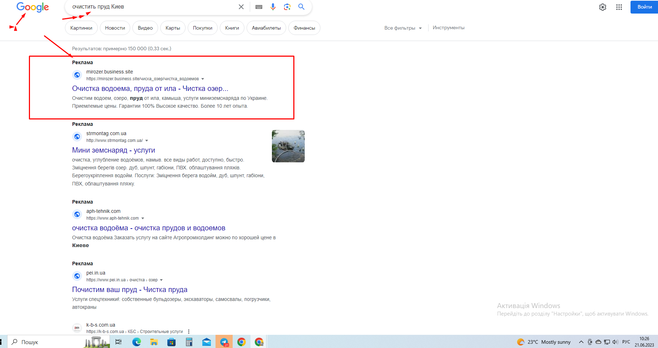658x348 pixels.
Task: Open the weather widget 23°C Mostly sunny
Action: pos(544,342)
